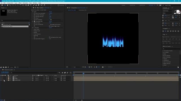Create a new folder in Project panel
Image resolution: width=181 pixels, height=101 pixels.
(3, 67)
